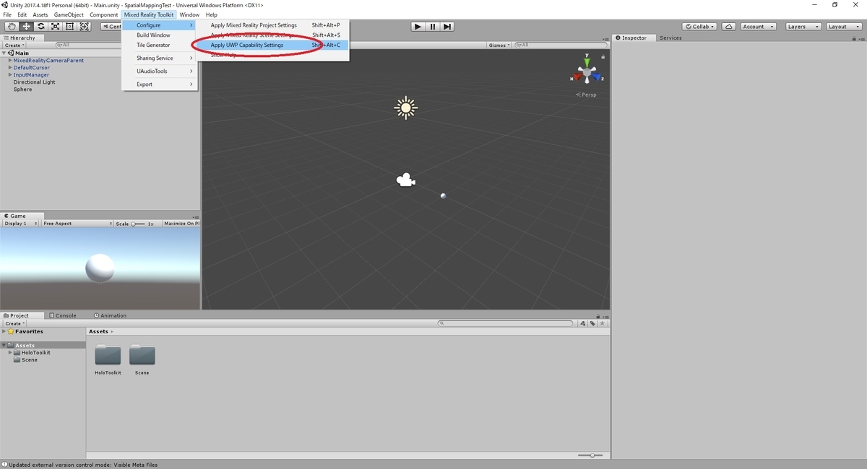Select the Move tool

26,27
